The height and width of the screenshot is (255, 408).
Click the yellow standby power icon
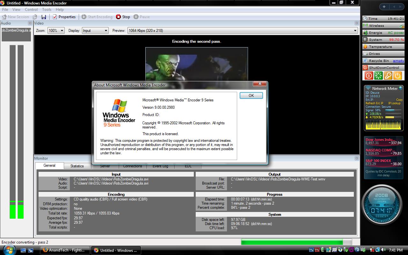click(397, 76)
